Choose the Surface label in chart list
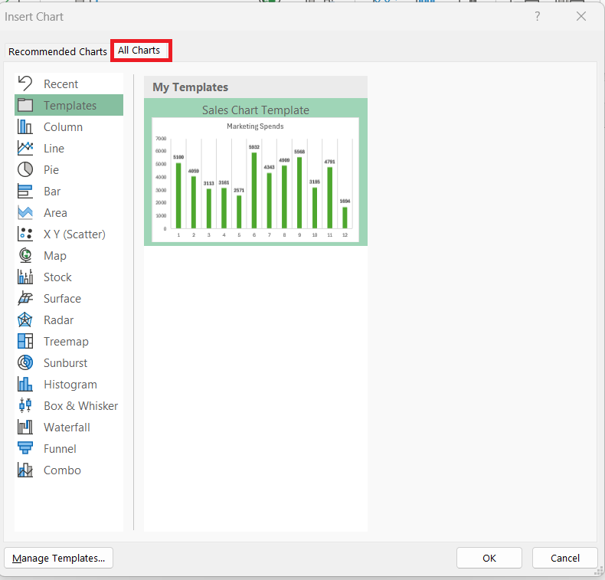 pyautogui.click(x=63, y=299)
